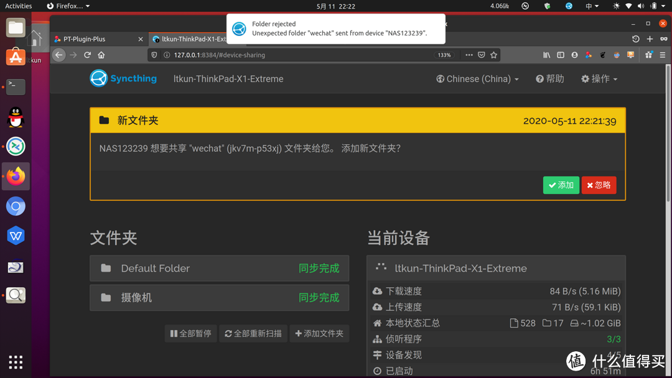Open the Firefox account icon

coord(575,55)
